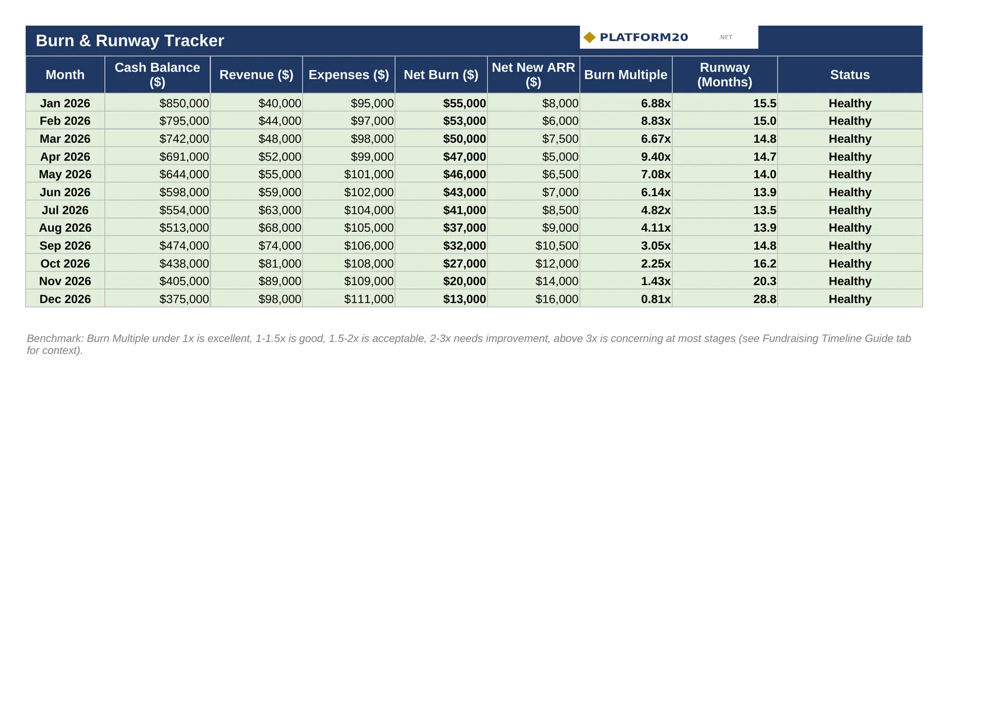1001x707 pixels.
Task: Select the $850,000 cash balance cell
Action: tap(157, 103)
